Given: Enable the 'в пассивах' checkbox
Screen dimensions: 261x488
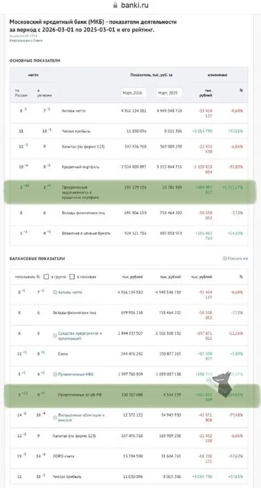Looking at the screenshot, I should click(72, 277).
